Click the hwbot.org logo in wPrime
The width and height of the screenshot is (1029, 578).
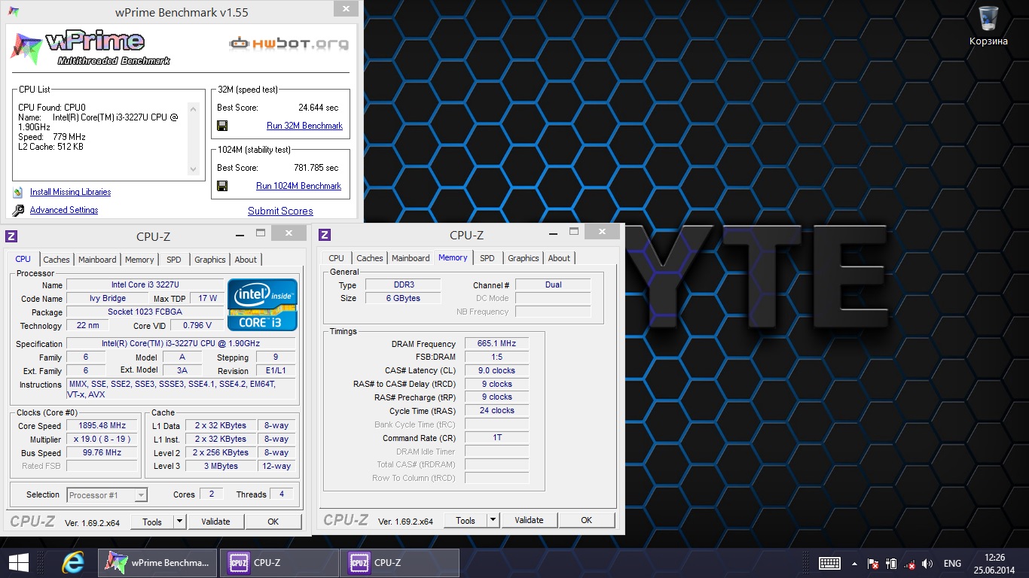(x=289, y=43)
